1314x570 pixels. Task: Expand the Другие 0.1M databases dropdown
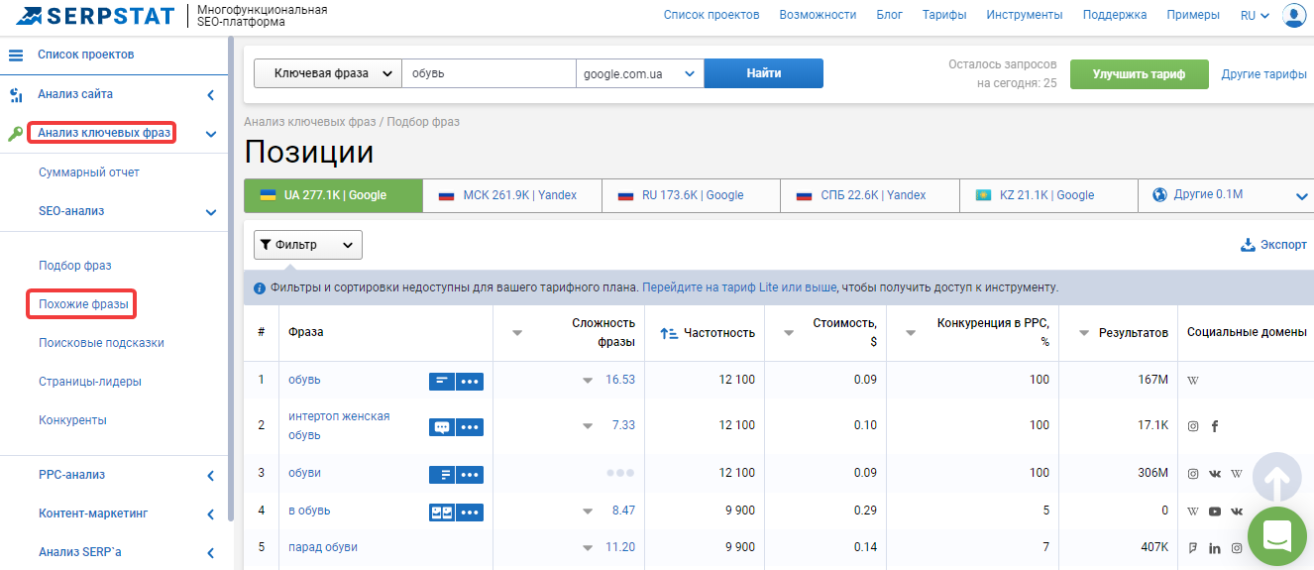[x=1226, y=195]
